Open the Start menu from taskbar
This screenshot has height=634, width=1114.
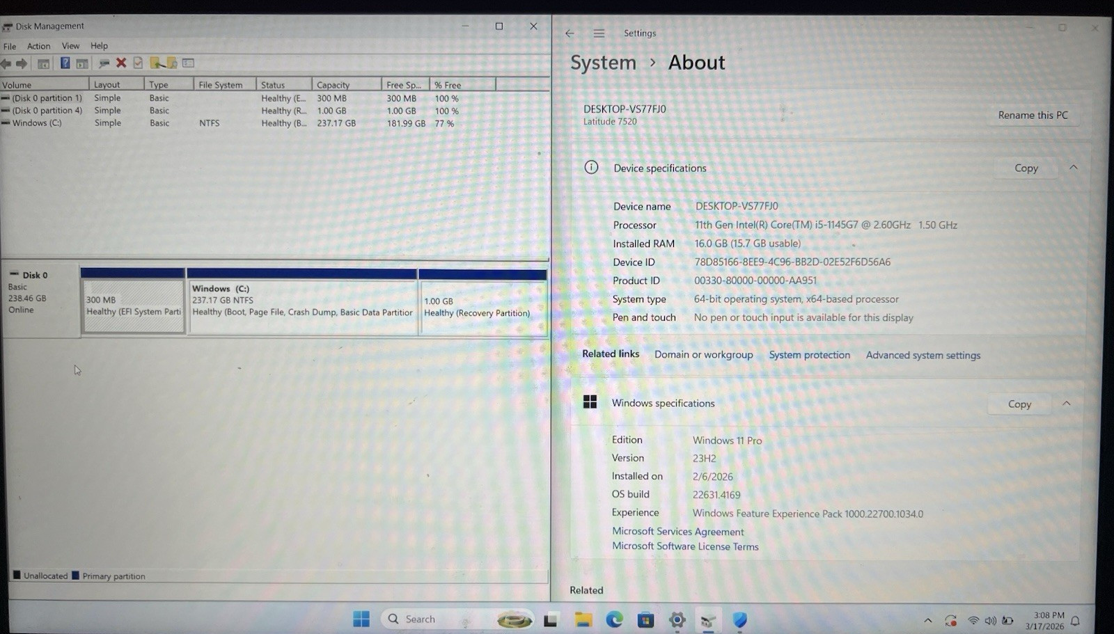tap(361, 619)
